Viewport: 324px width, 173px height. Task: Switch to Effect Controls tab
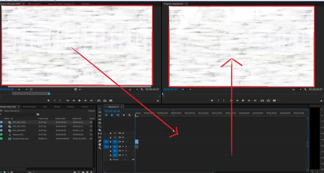[x=34, y=4]
